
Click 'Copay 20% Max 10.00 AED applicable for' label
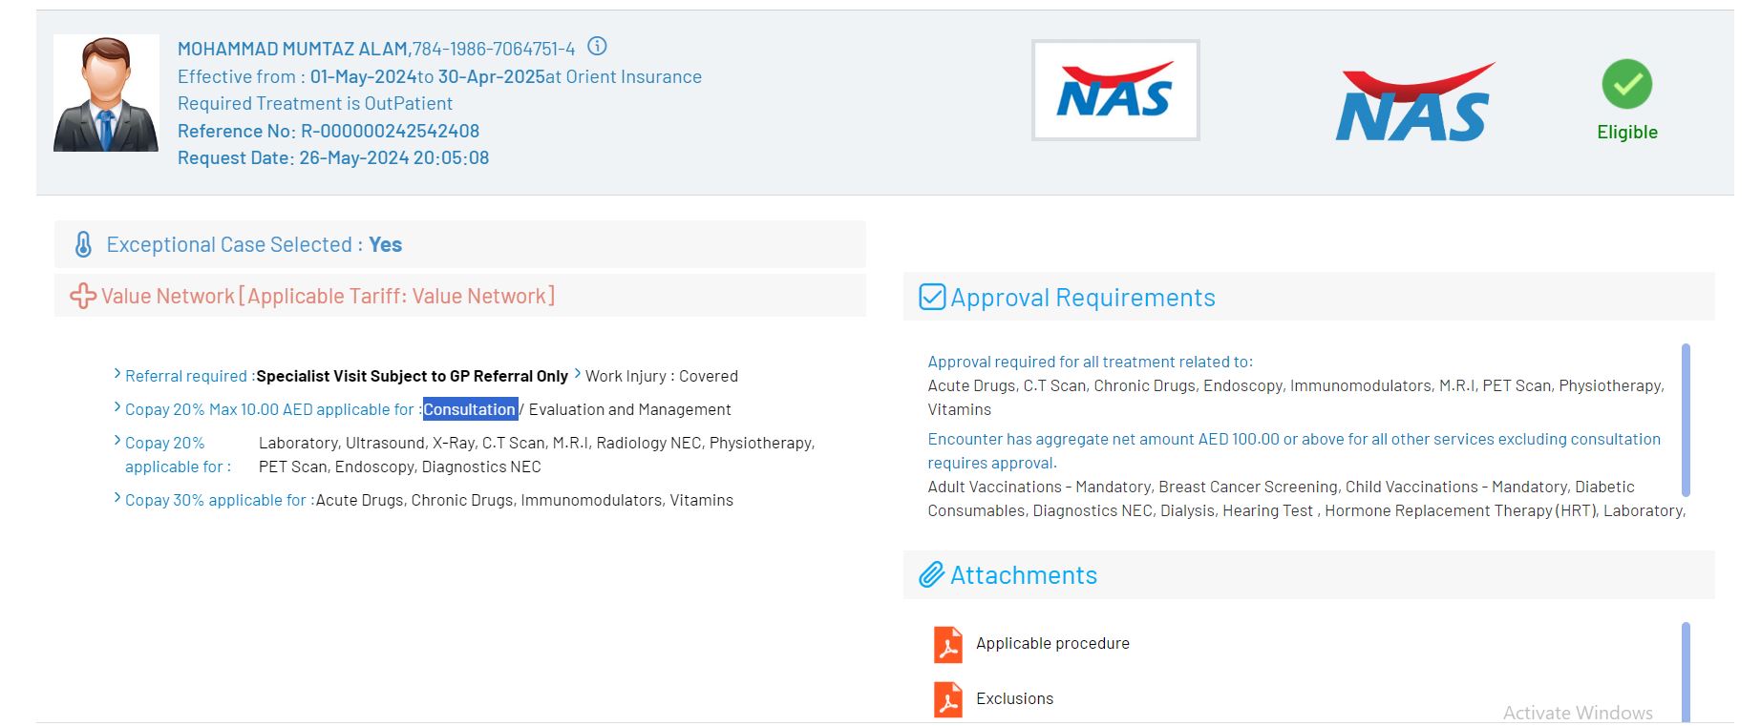[x=269, y=409]
